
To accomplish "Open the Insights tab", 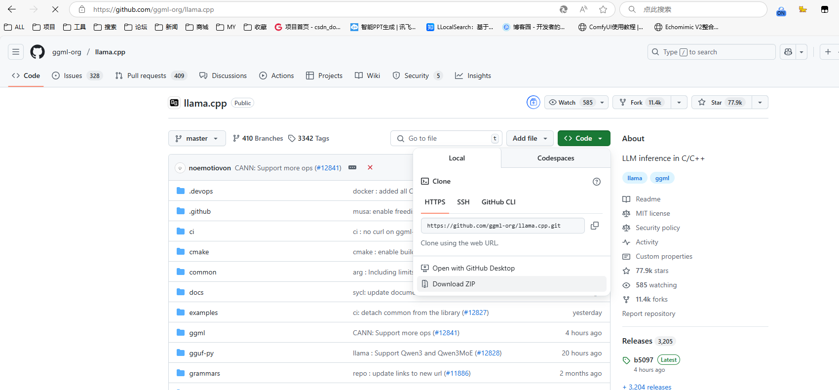I will (x=473, y=76).
